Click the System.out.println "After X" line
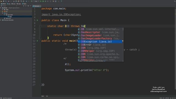Image resolution: width=176 pixels, height=99 pixels. (87, 70)
